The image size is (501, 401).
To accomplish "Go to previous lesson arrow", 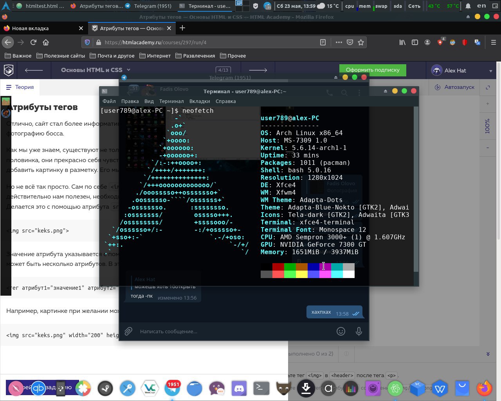I will [x=34, y=70].
